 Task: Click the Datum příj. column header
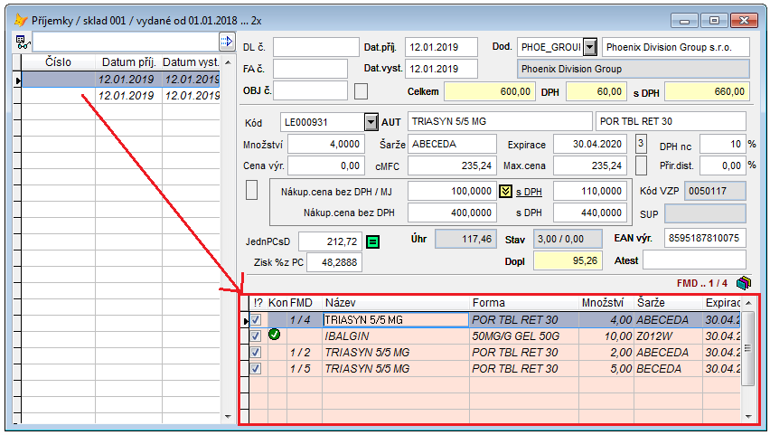(x=128, y=62)
